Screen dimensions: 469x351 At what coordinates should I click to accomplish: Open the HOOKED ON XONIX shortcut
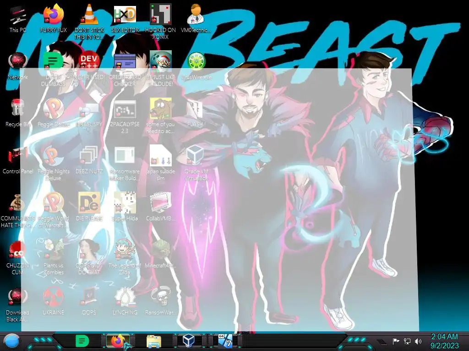pos(161,21)
